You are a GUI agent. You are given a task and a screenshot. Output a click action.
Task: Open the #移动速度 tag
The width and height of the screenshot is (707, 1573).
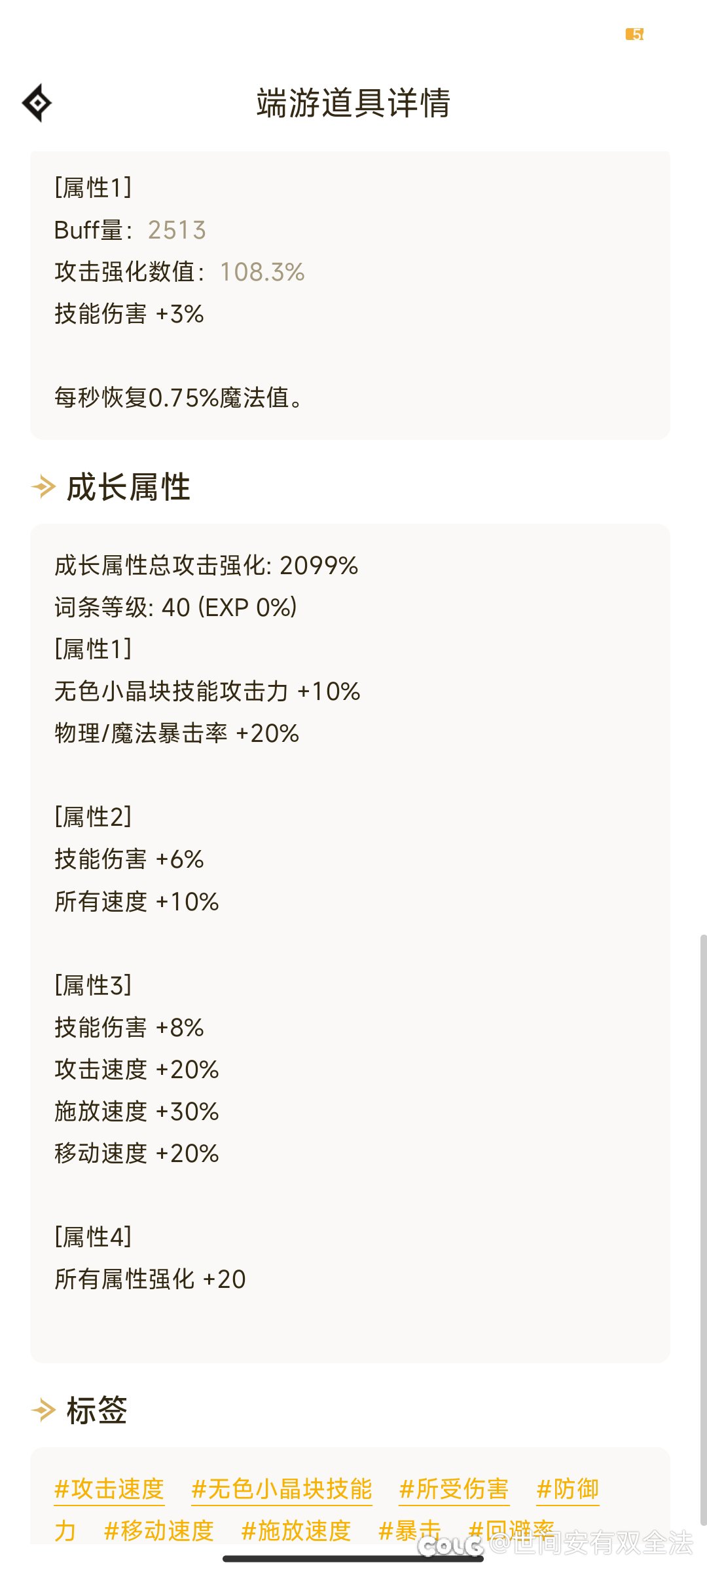(159, 1530)
